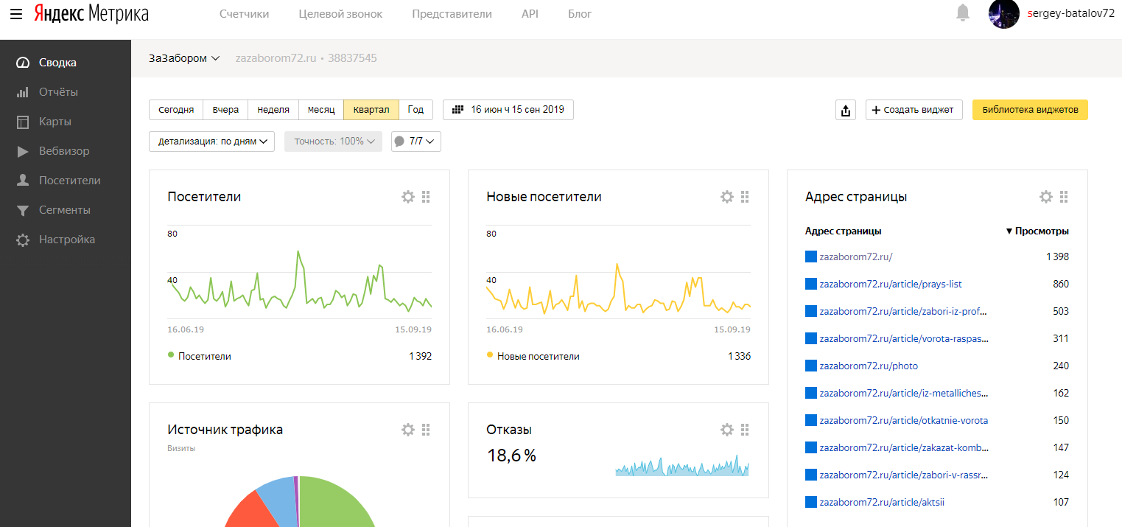Select the Год period
This screenshot has width=1122, height=527.
pyautogui.click(x=416, y=110)
